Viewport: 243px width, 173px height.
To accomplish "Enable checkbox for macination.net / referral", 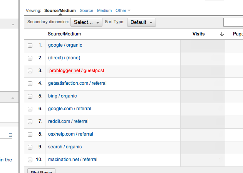I will point(30,160).
